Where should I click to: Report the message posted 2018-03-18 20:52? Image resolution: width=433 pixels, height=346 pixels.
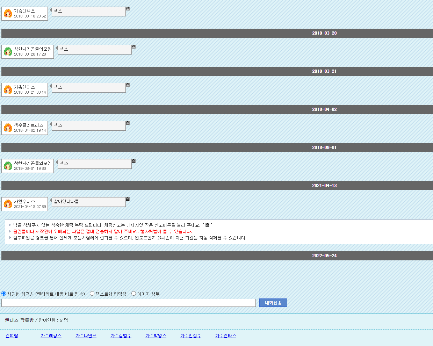click(x=128, y=8)
